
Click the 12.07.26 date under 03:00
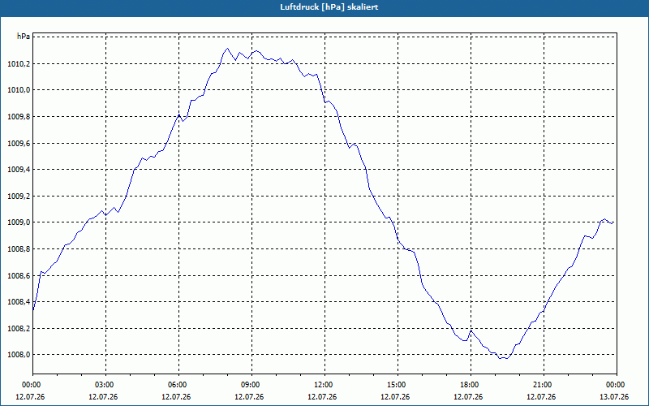click(103, 397)
